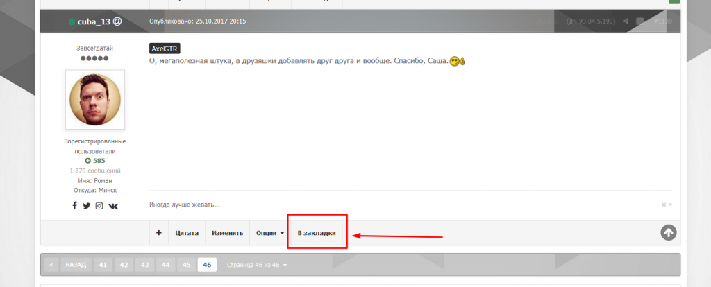The width and height of the screenshot is (711, 287).
Task: Open the Twitter profile icon
Action: coord(87,205)
